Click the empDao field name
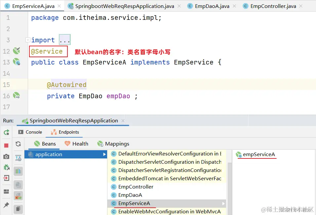This screenshot has height=215, width=316. coord(118,96)
